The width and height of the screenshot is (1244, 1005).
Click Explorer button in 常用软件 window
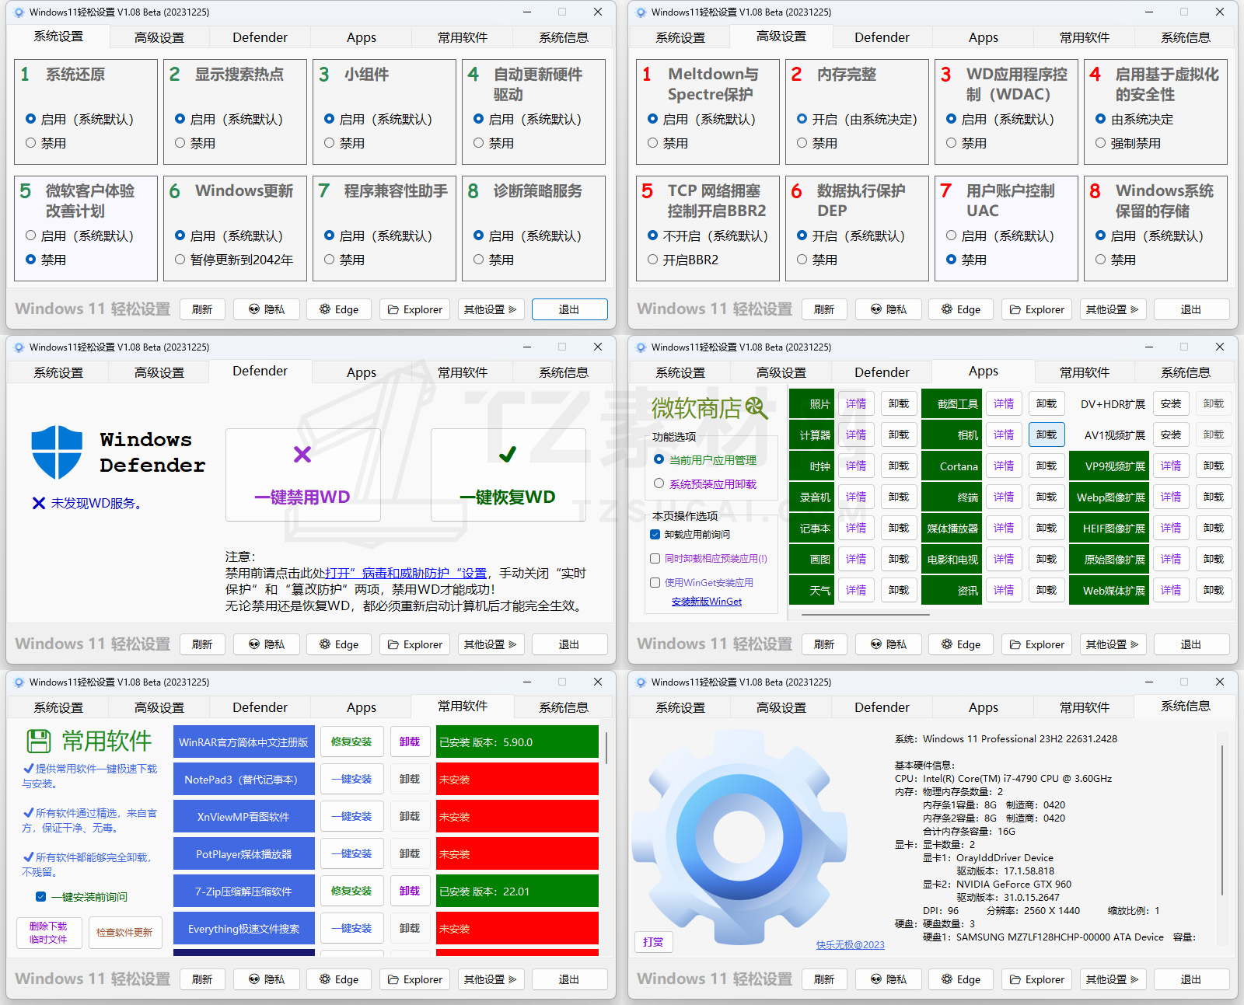[x=414, y=979]
